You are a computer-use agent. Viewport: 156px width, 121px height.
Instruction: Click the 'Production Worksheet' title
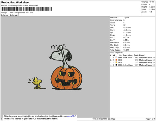15,3
